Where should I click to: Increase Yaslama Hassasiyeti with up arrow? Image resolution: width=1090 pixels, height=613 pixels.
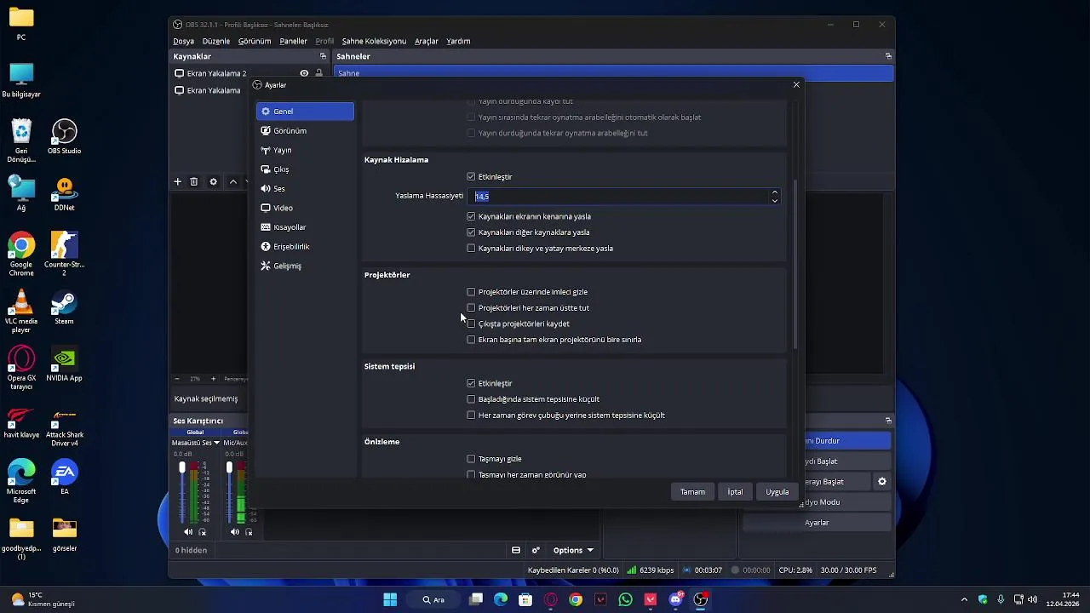pyautogui.click(x=774, y=192)
